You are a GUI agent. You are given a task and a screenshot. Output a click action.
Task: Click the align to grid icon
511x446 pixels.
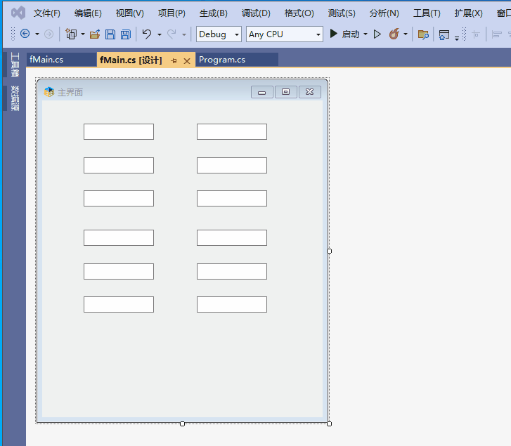476,34
